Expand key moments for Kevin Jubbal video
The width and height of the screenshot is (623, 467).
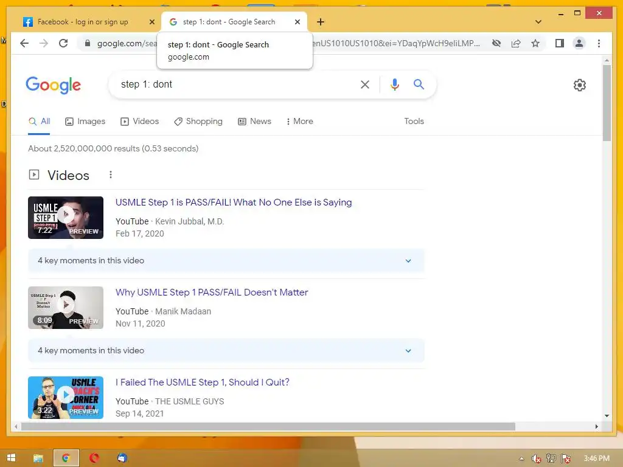(226, 260)
